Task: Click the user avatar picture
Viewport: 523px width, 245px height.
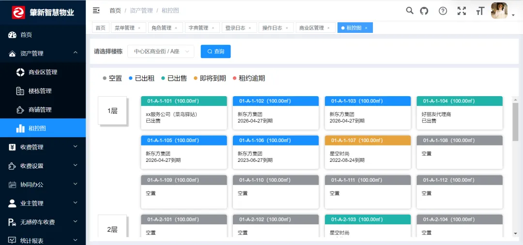Action: tap(499, 11)
